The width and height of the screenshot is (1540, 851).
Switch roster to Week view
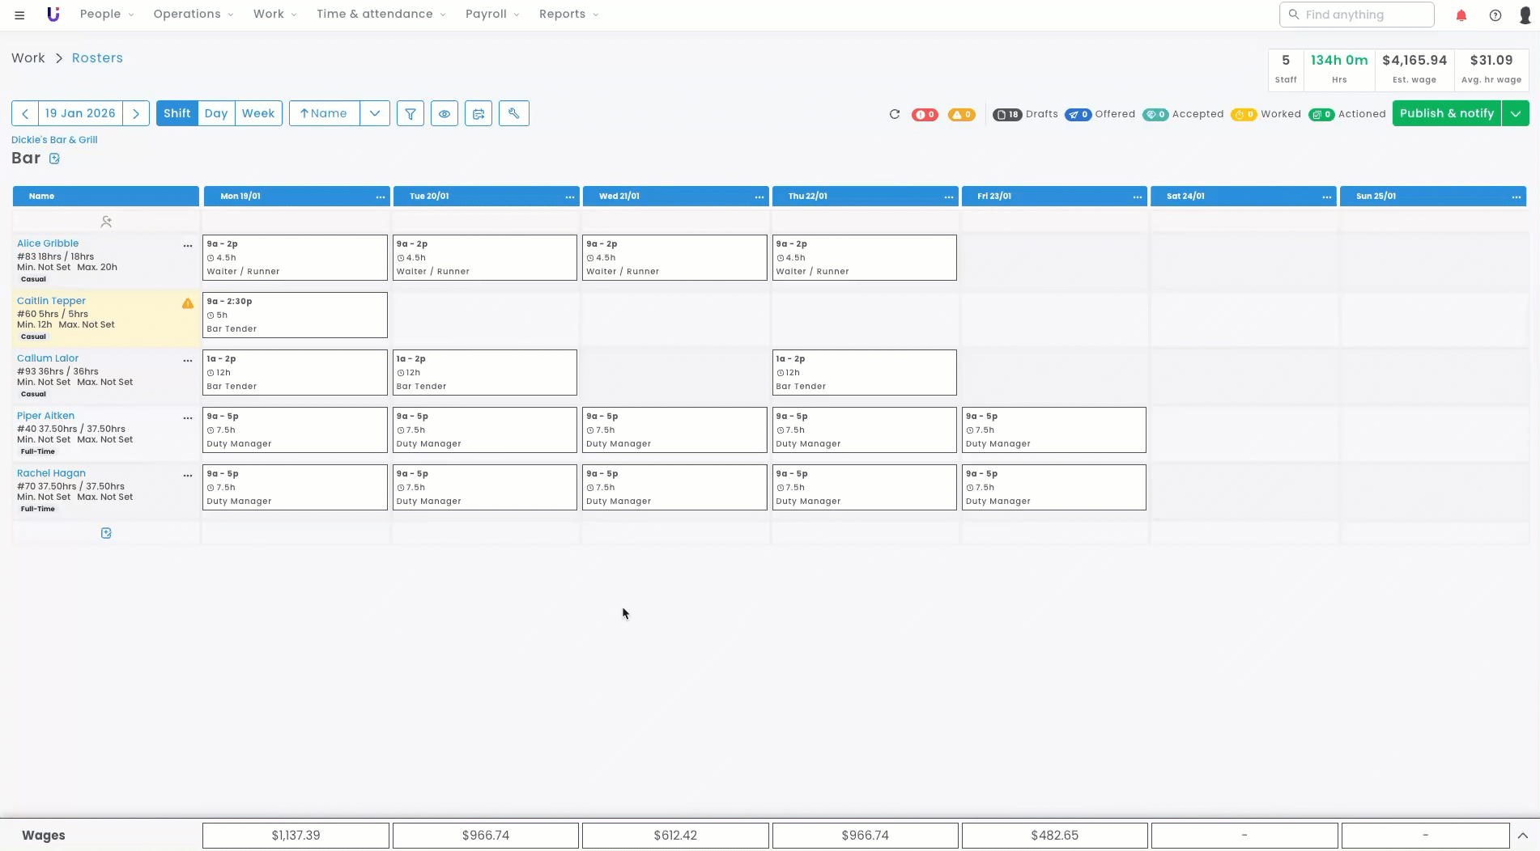click(x=258, y=113)
